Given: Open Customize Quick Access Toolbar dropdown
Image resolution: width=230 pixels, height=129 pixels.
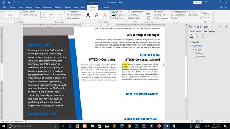Looking at the screenshot, I should tap(18, 3).
